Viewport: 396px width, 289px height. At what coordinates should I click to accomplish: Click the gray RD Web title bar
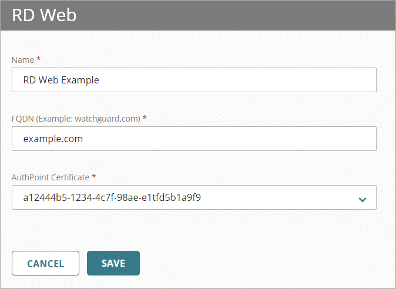(235, 15)
